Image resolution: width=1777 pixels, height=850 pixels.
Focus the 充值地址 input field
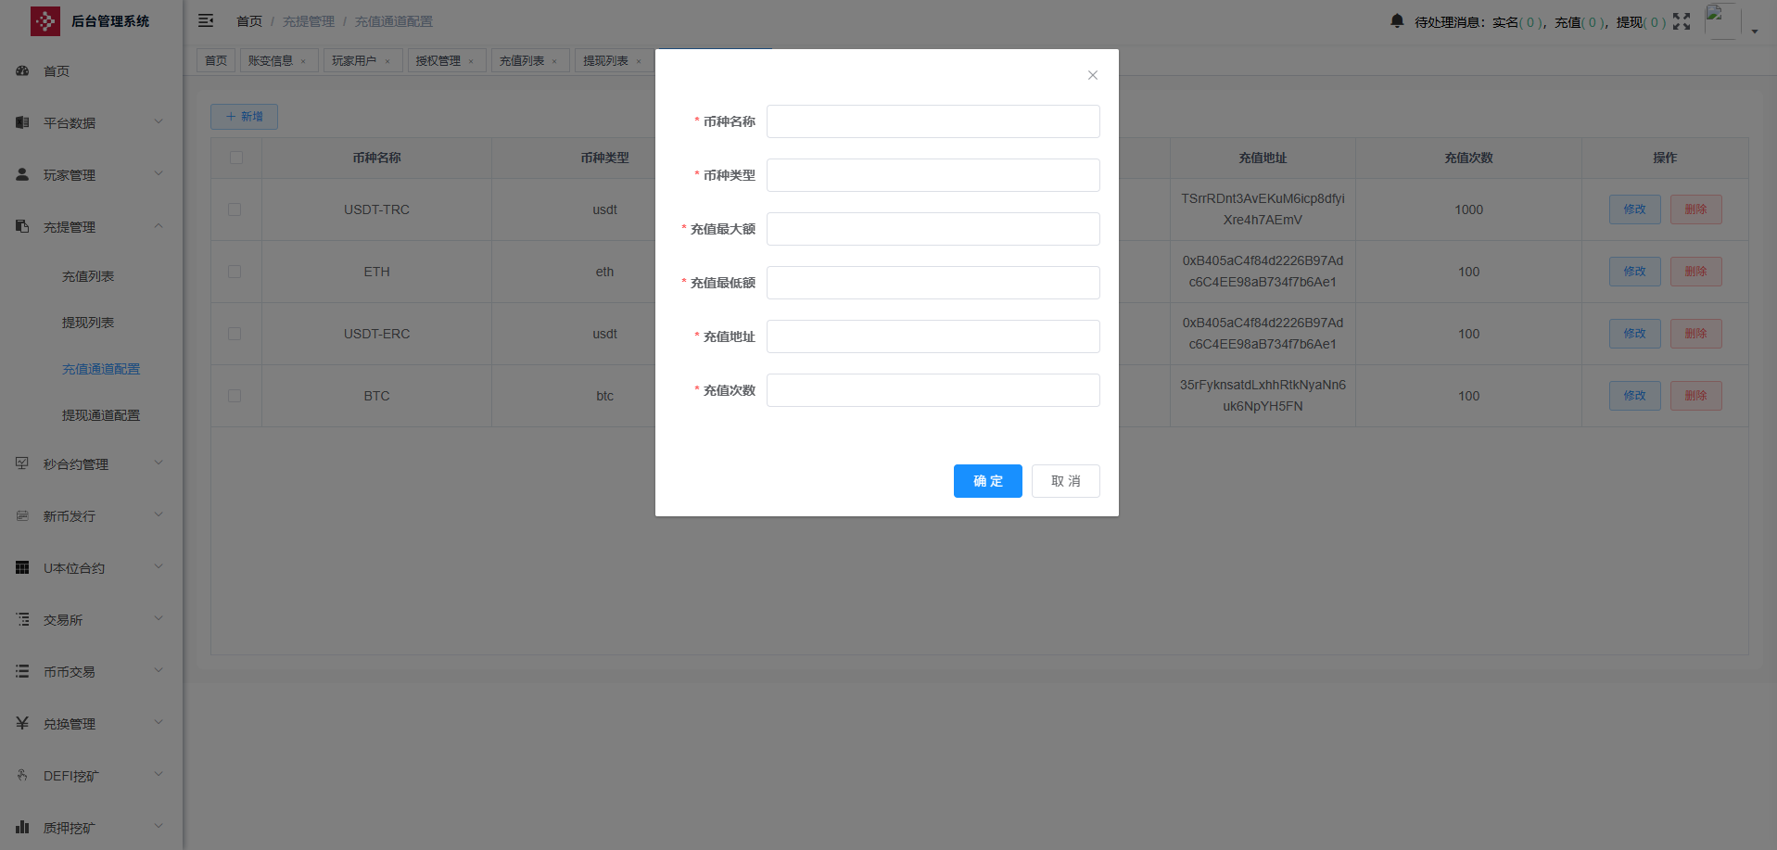tap(933, 336)
